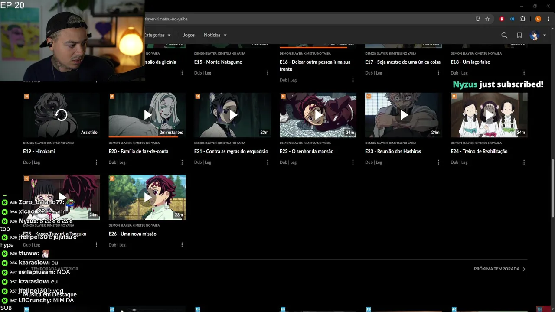Open E21 - Contra as regras do esquadrão title
Screen dimensions: 555x312
[231, 151]
